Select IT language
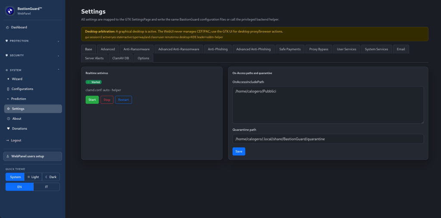This screenshot has width=441, height=218. 47,187
